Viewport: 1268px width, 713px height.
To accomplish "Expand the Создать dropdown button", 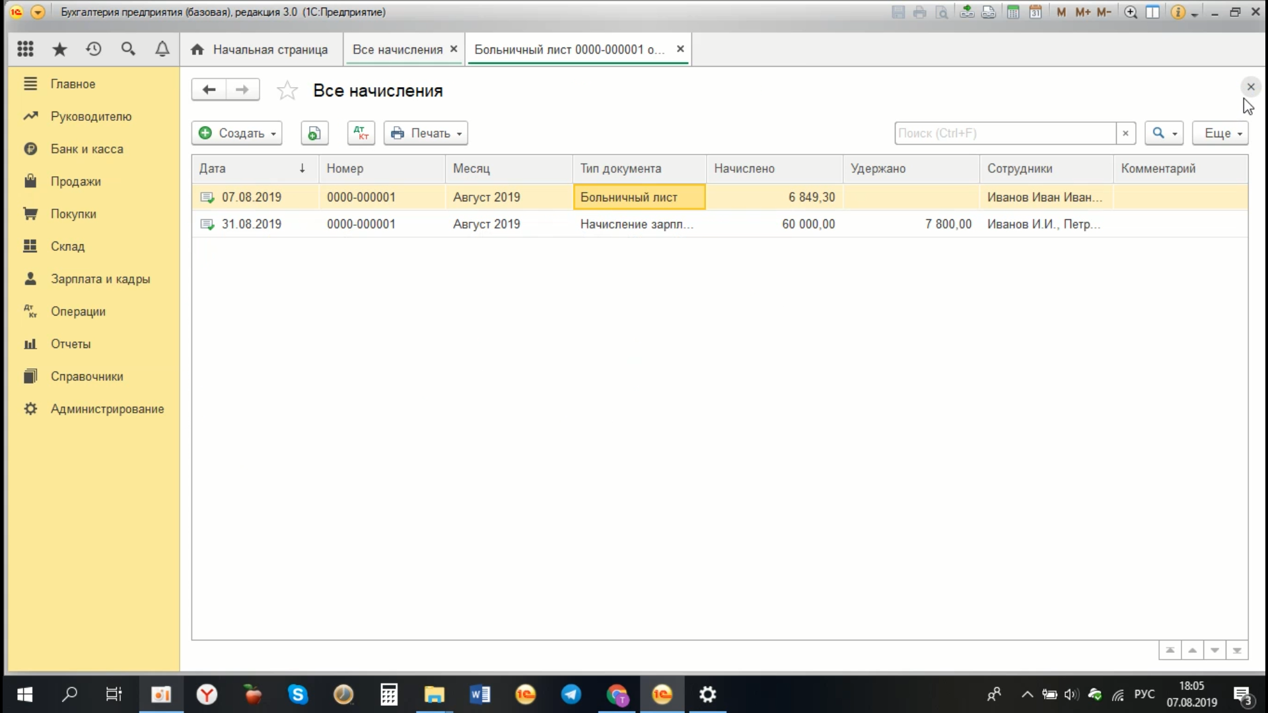I will pyautogui.click(x=237, y=133).
